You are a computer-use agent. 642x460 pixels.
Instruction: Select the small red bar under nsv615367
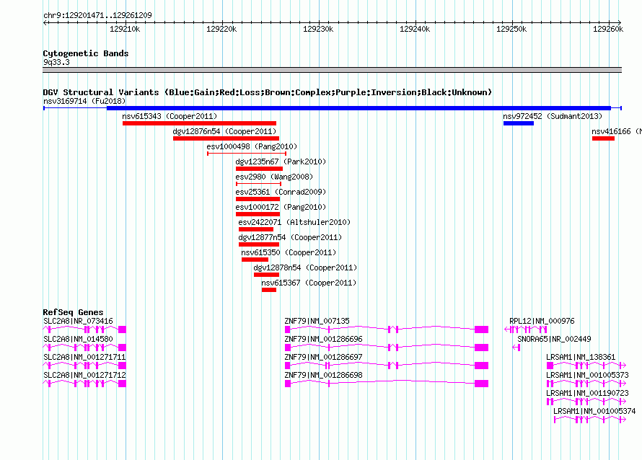pyautogui.click(x=269, y=290)
